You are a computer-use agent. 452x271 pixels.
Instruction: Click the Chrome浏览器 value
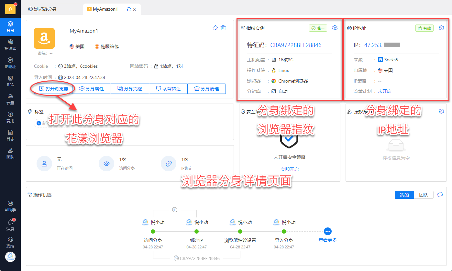(293, 81)
